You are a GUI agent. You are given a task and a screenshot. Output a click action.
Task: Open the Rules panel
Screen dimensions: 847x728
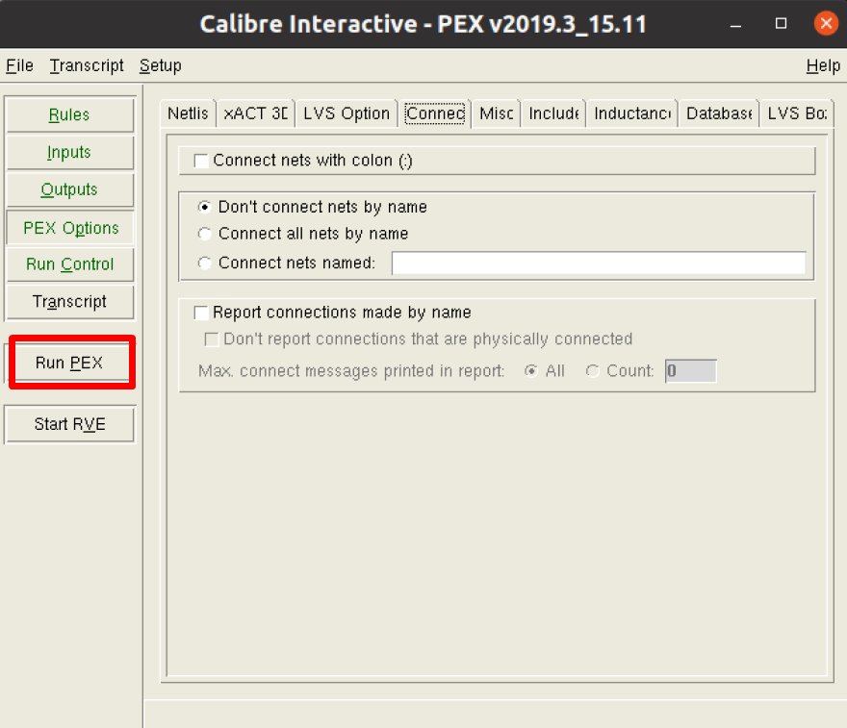[x=69, y=114]
